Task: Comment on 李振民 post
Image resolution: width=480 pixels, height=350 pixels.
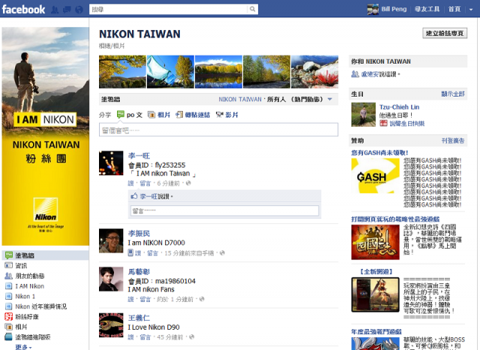Action: tap(152, 253)
